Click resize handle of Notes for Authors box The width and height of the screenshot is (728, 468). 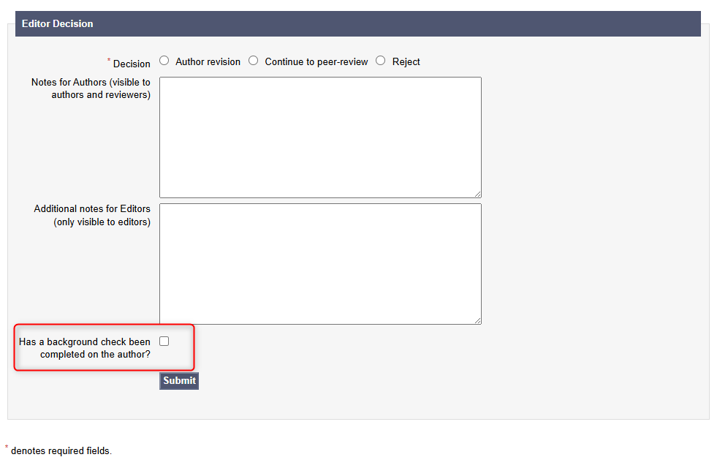[x=477, y=194]
